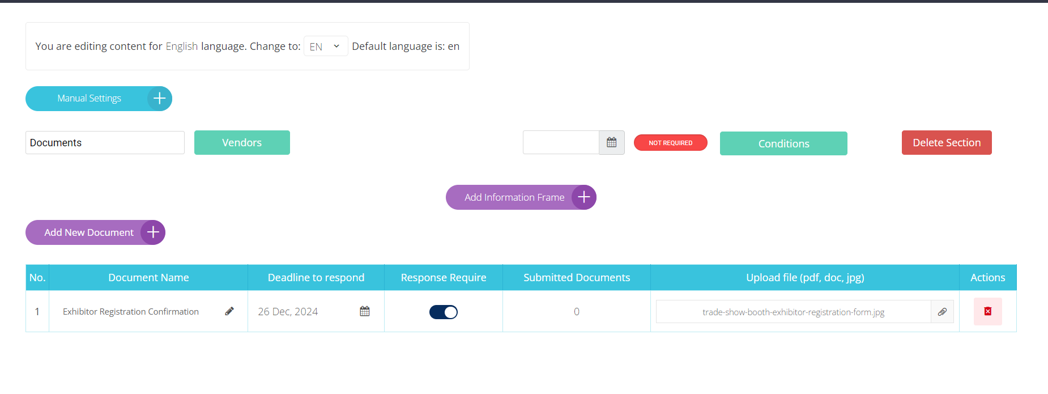Viewport: 1048px width, 394px height.
Task: Click the plus icon on Manual Settings
Action: coord(160,99)
